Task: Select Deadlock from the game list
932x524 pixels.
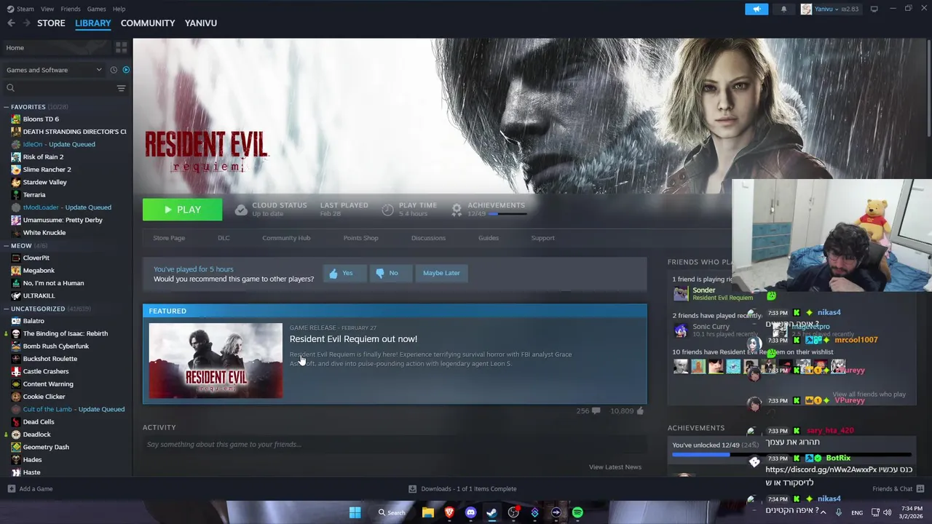Action: click(x=36, y=434)
